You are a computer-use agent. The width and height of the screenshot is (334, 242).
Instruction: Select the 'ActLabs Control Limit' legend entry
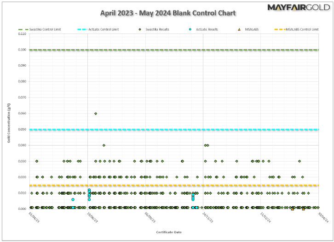(98, 29)
